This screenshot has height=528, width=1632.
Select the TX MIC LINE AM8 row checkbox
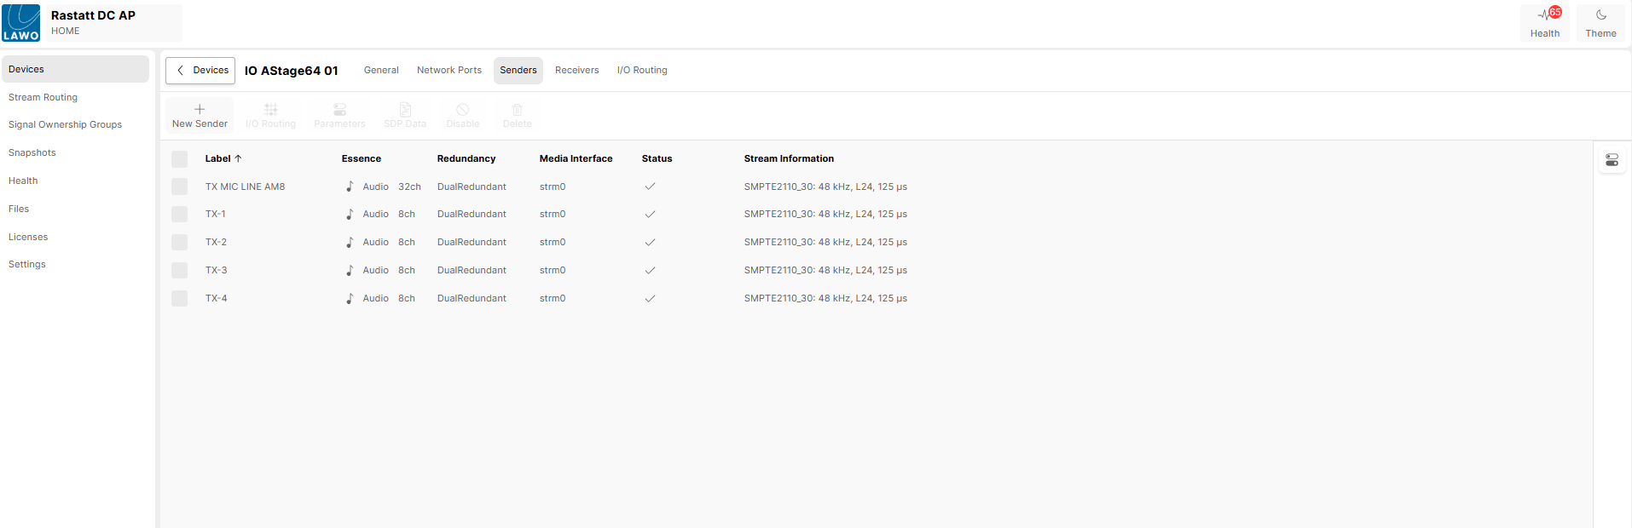[x=179, y=187]
